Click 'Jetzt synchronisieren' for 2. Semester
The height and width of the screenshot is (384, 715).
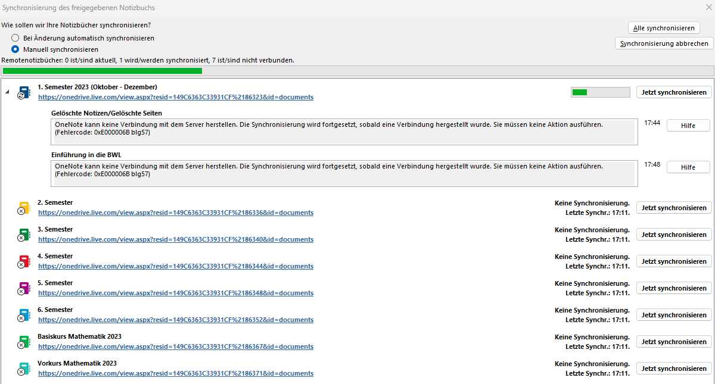[674, 208]
